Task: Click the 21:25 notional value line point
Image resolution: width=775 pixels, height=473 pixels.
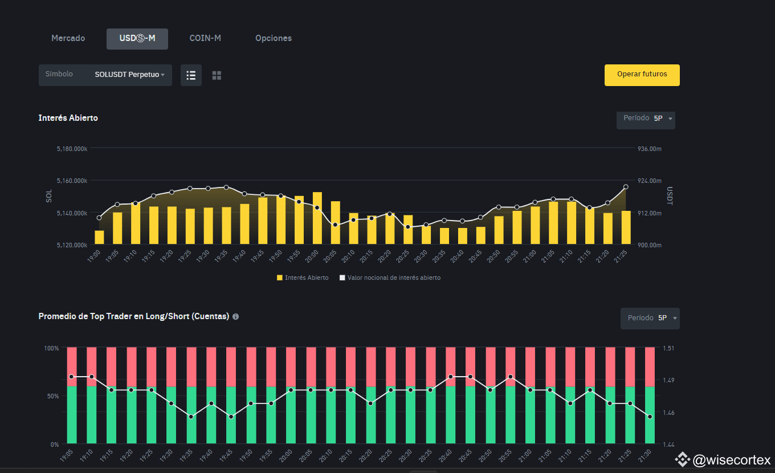Action: [626, 187]
